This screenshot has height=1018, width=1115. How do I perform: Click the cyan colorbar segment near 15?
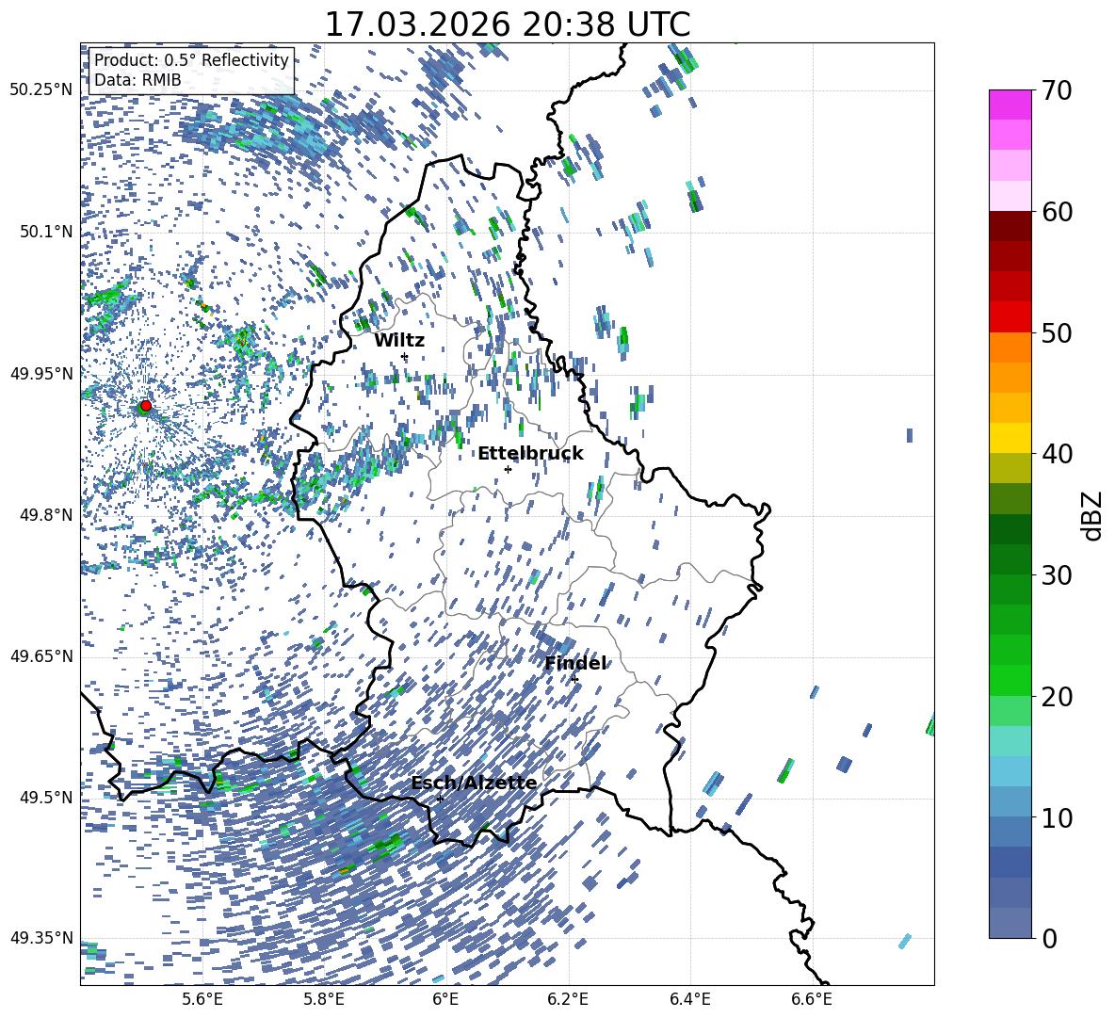(x=1010, y=741)
